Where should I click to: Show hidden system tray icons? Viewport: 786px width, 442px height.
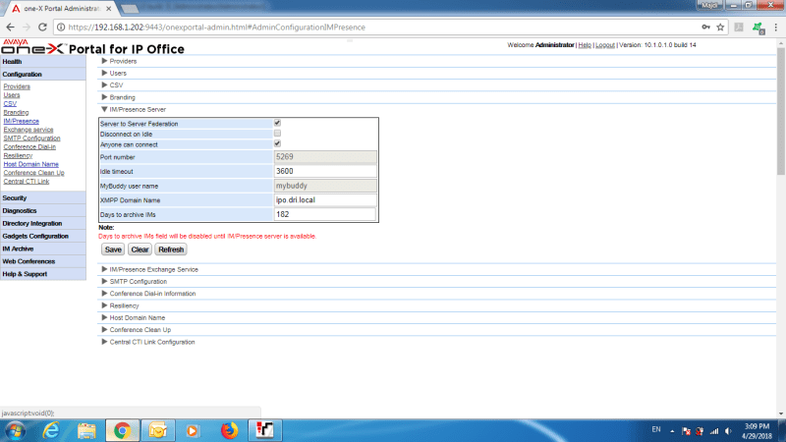[672, 431]
